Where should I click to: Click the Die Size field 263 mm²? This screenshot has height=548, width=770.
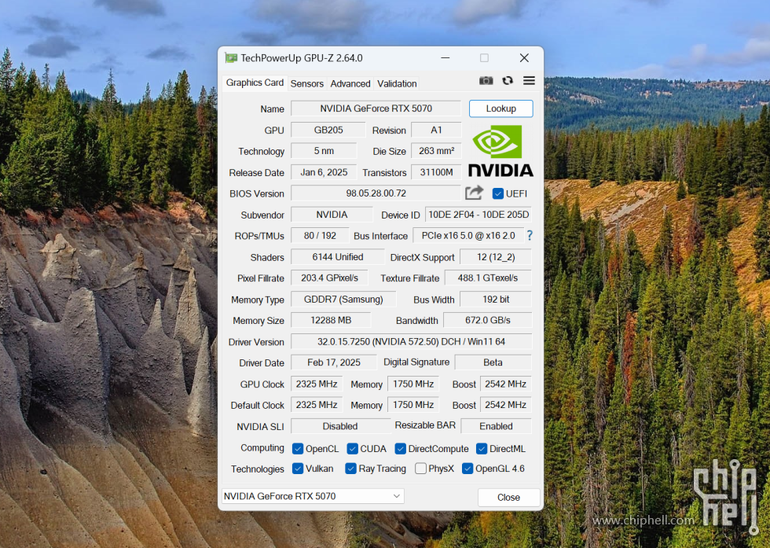pyautogui.click(x=436, y=151)
